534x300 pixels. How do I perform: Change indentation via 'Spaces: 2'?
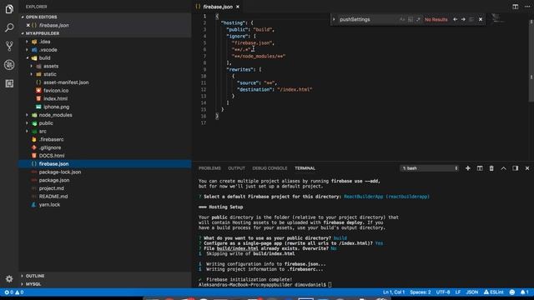421,292
